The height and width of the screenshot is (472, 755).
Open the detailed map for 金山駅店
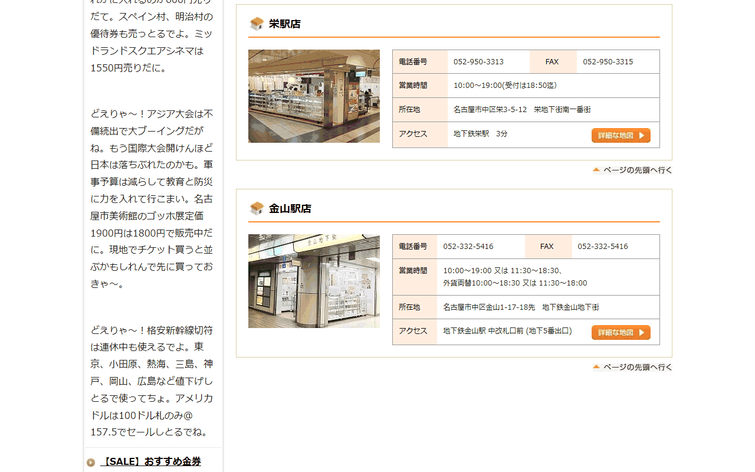pos(621,333)
